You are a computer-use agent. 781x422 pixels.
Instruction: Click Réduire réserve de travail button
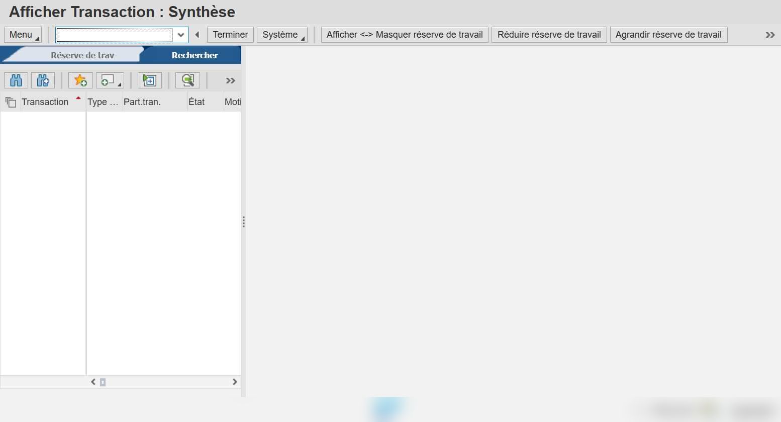549,35
